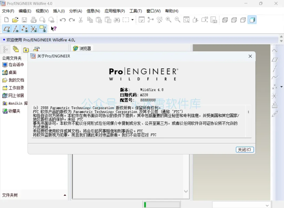This screenshot has width=284, height=208.
Task: Switch to shaded display mode
Action: tap(252, 20)
